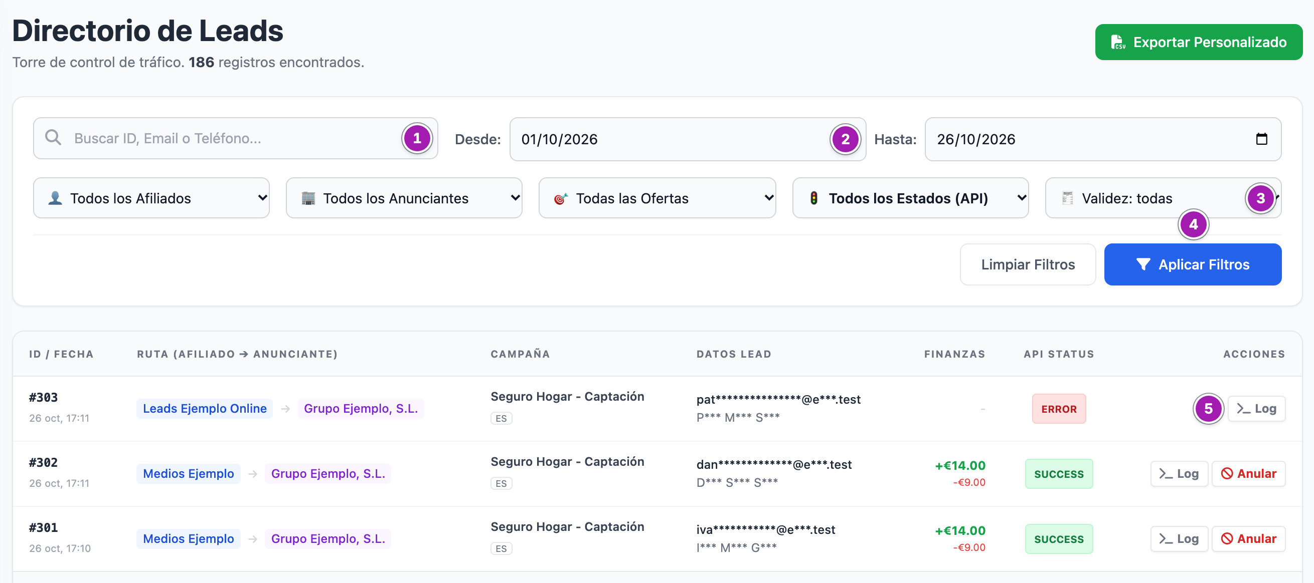1314x583 pixels.
Task: Click SUCCESS badge in row #302
Action: [1058, 474]
